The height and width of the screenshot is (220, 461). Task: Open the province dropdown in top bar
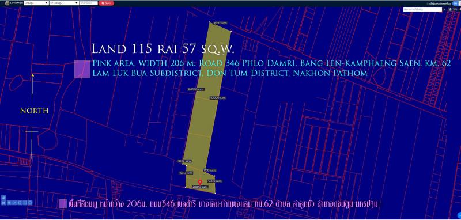(36, 3)
